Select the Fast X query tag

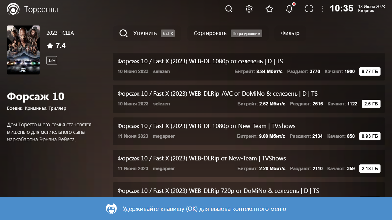(x=168, y=34)
